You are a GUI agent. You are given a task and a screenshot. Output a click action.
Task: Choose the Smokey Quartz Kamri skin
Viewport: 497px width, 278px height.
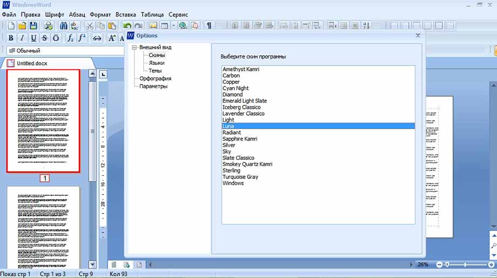pyautogui.click(x=318, y=164)
